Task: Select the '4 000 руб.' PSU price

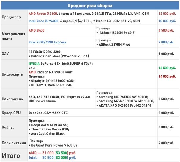Action: pyautogui.click(x=166, y=143)
